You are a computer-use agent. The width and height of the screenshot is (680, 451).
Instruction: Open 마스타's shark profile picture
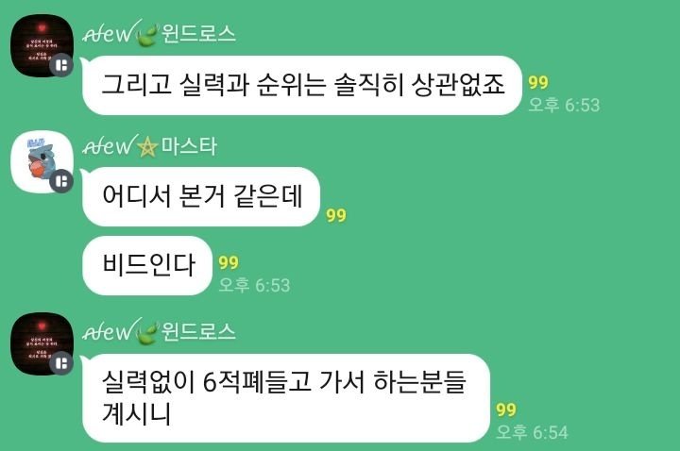[x=42, y=161]
